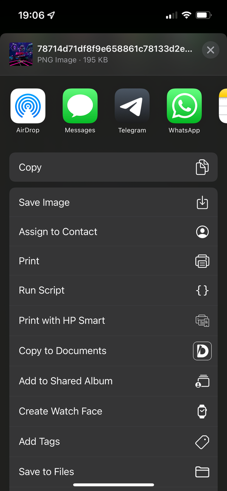Select Print with HP Smart
Screen dimensions: 227x491
click(x=113, y=320)
